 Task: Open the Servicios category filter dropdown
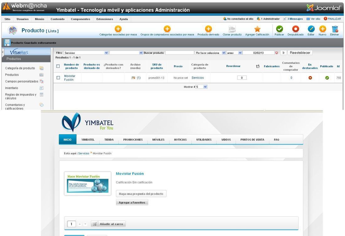(86, 53)
